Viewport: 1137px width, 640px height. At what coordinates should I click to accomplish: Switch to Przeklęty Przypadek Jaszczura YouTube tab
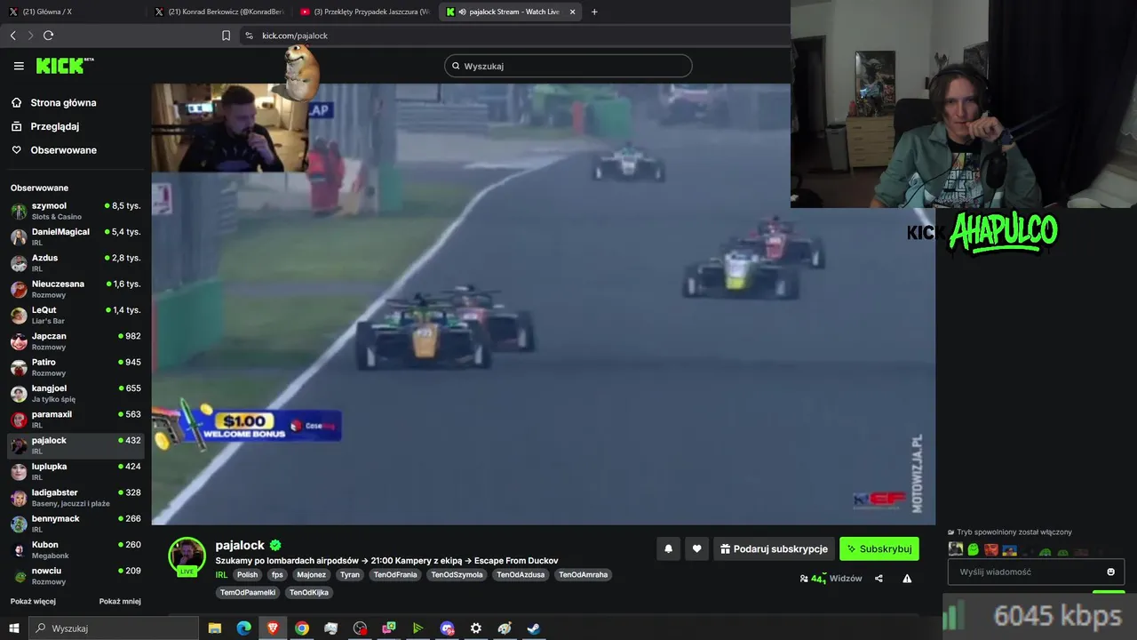click(365, 12)
